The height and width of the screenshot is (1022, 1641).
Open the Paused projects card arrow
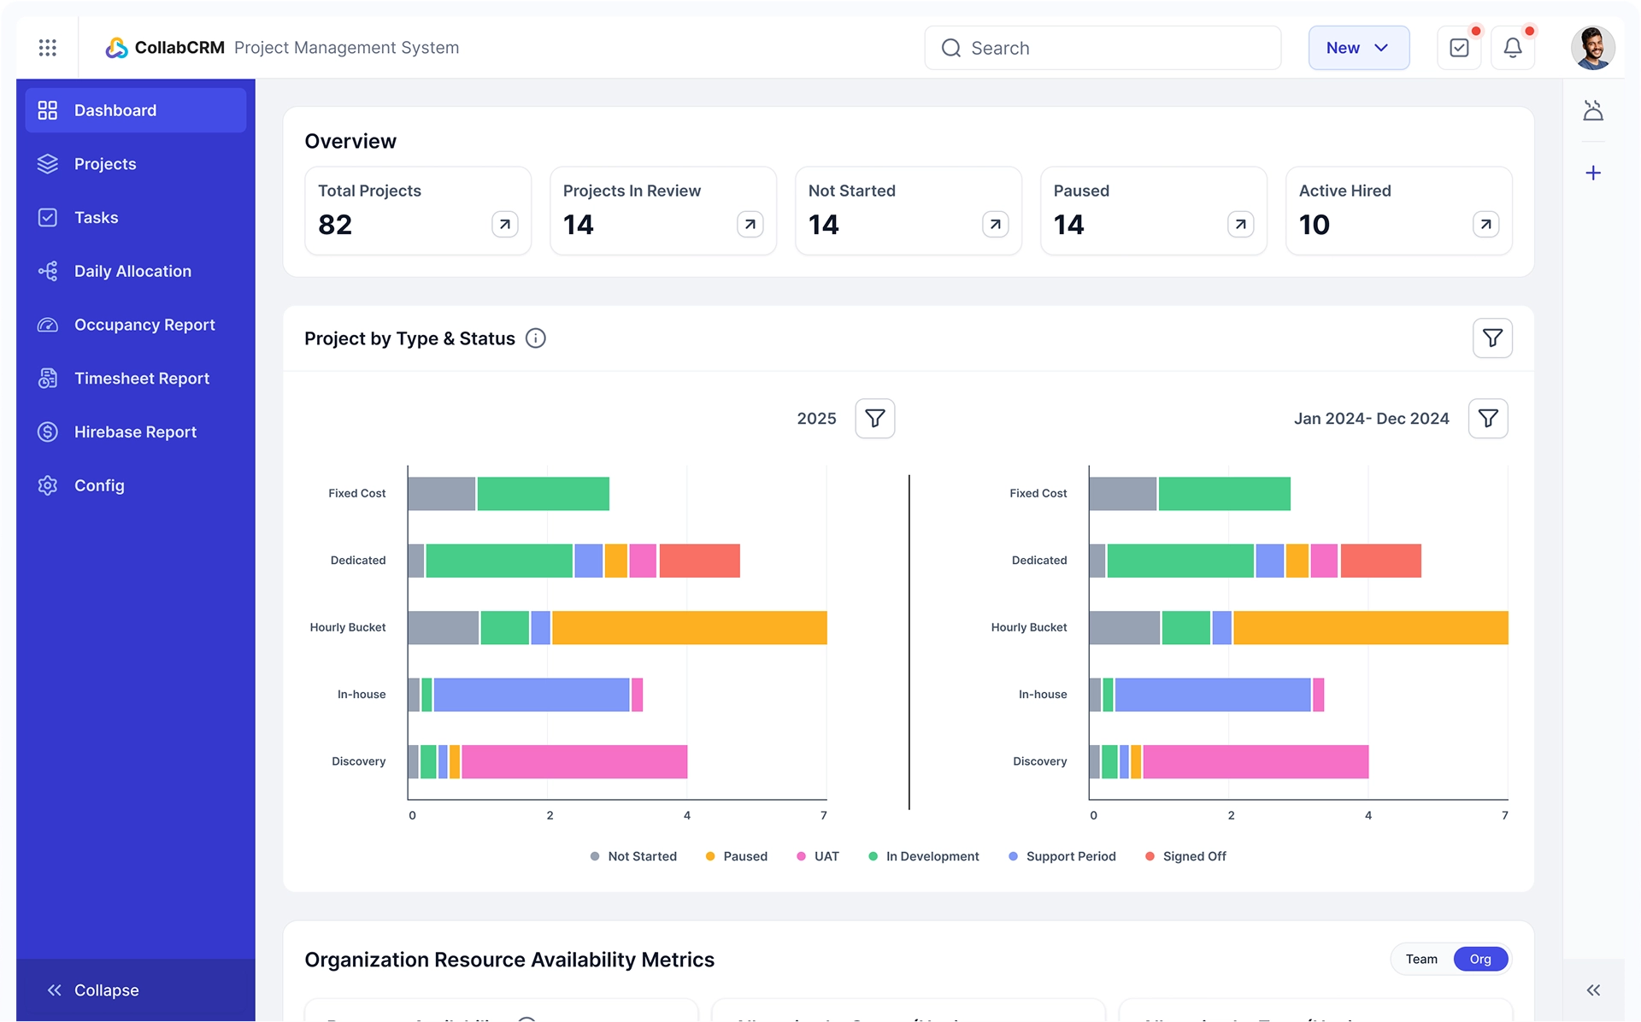[x=1240, y=225]
